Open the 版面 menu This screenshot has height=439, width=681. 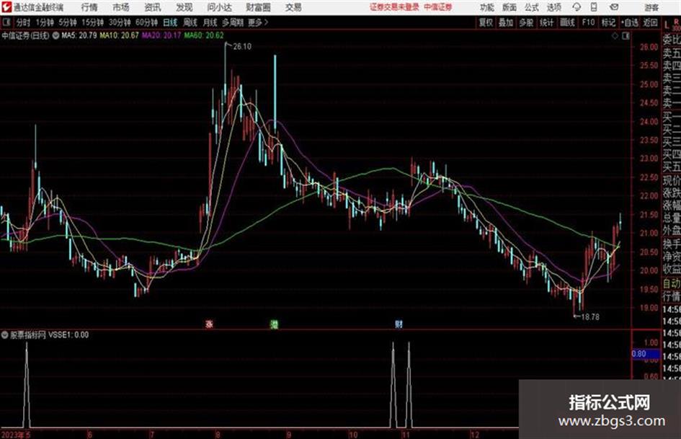click(509, 7)
